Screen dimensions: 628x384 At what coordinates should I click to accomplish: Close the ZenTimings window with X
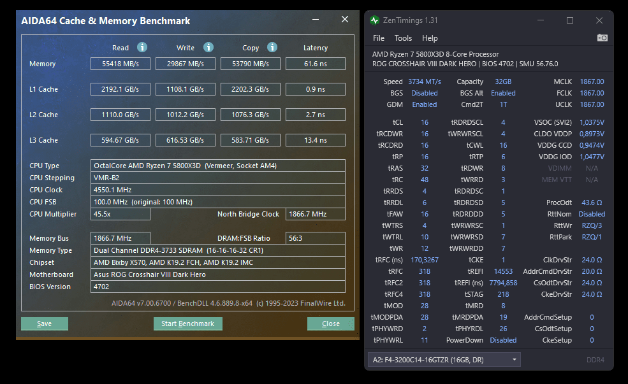pos(599,20)
